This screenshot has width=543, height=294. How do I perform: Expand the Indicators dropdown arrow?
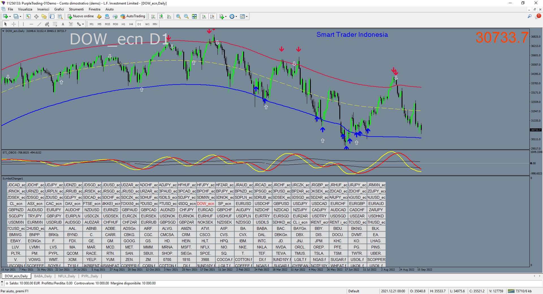226,16
